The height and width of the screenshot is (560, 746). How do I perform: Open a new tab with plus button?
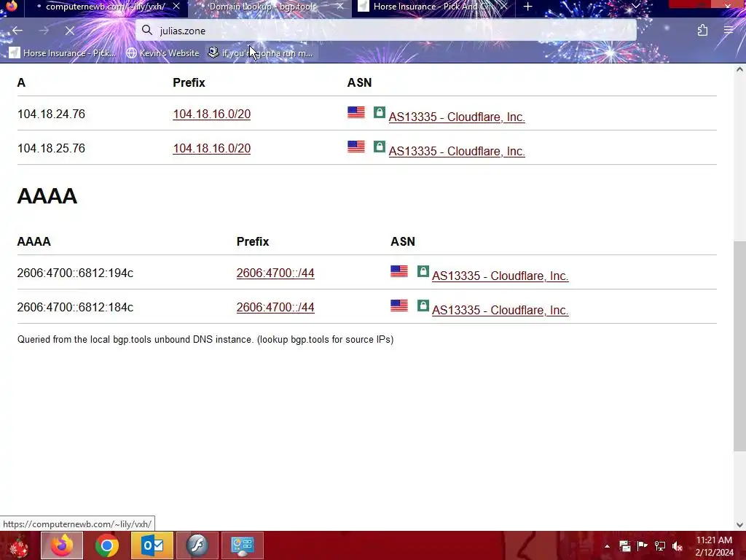point(527,7)
